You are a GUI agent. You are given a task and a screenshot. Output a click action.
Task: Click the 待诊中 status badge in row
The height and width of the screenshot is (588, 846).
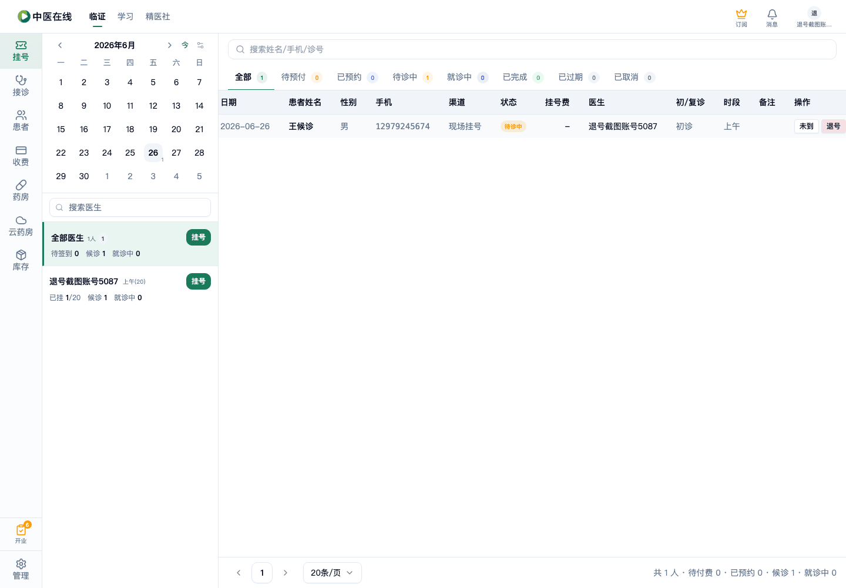click(x=513, y=126)
